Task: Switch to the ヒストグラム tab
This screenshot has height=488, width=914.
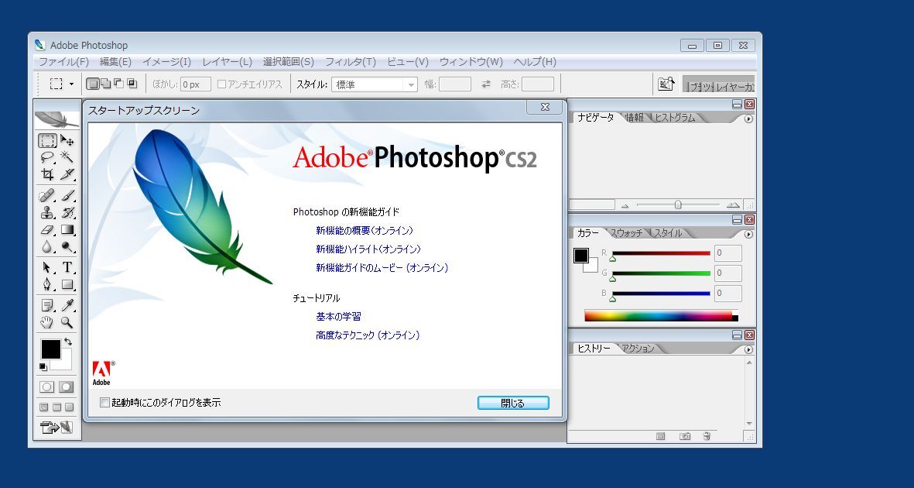Action: coord(675,118)
